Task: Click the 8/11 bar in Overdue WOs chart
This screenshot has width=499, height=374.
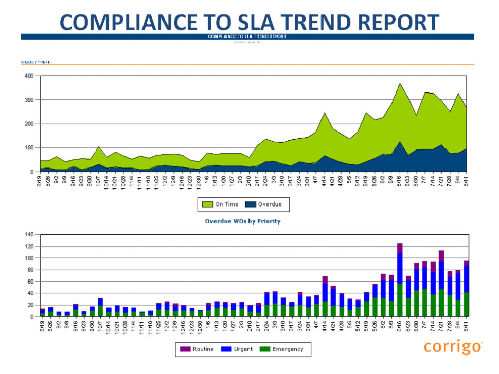Action: [466, 289]
